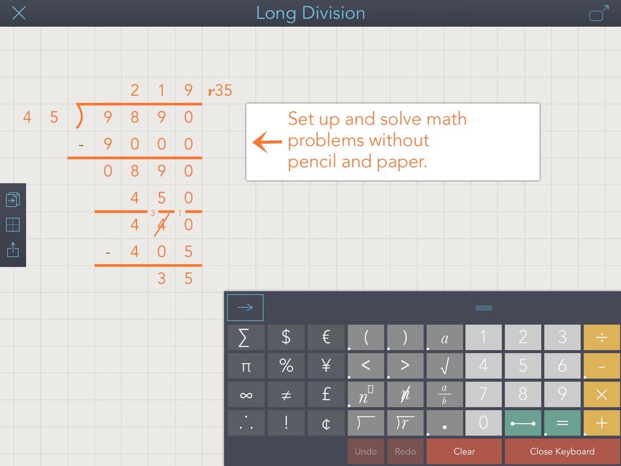Tap the exponent key on the keyboard

click(366, 395)
